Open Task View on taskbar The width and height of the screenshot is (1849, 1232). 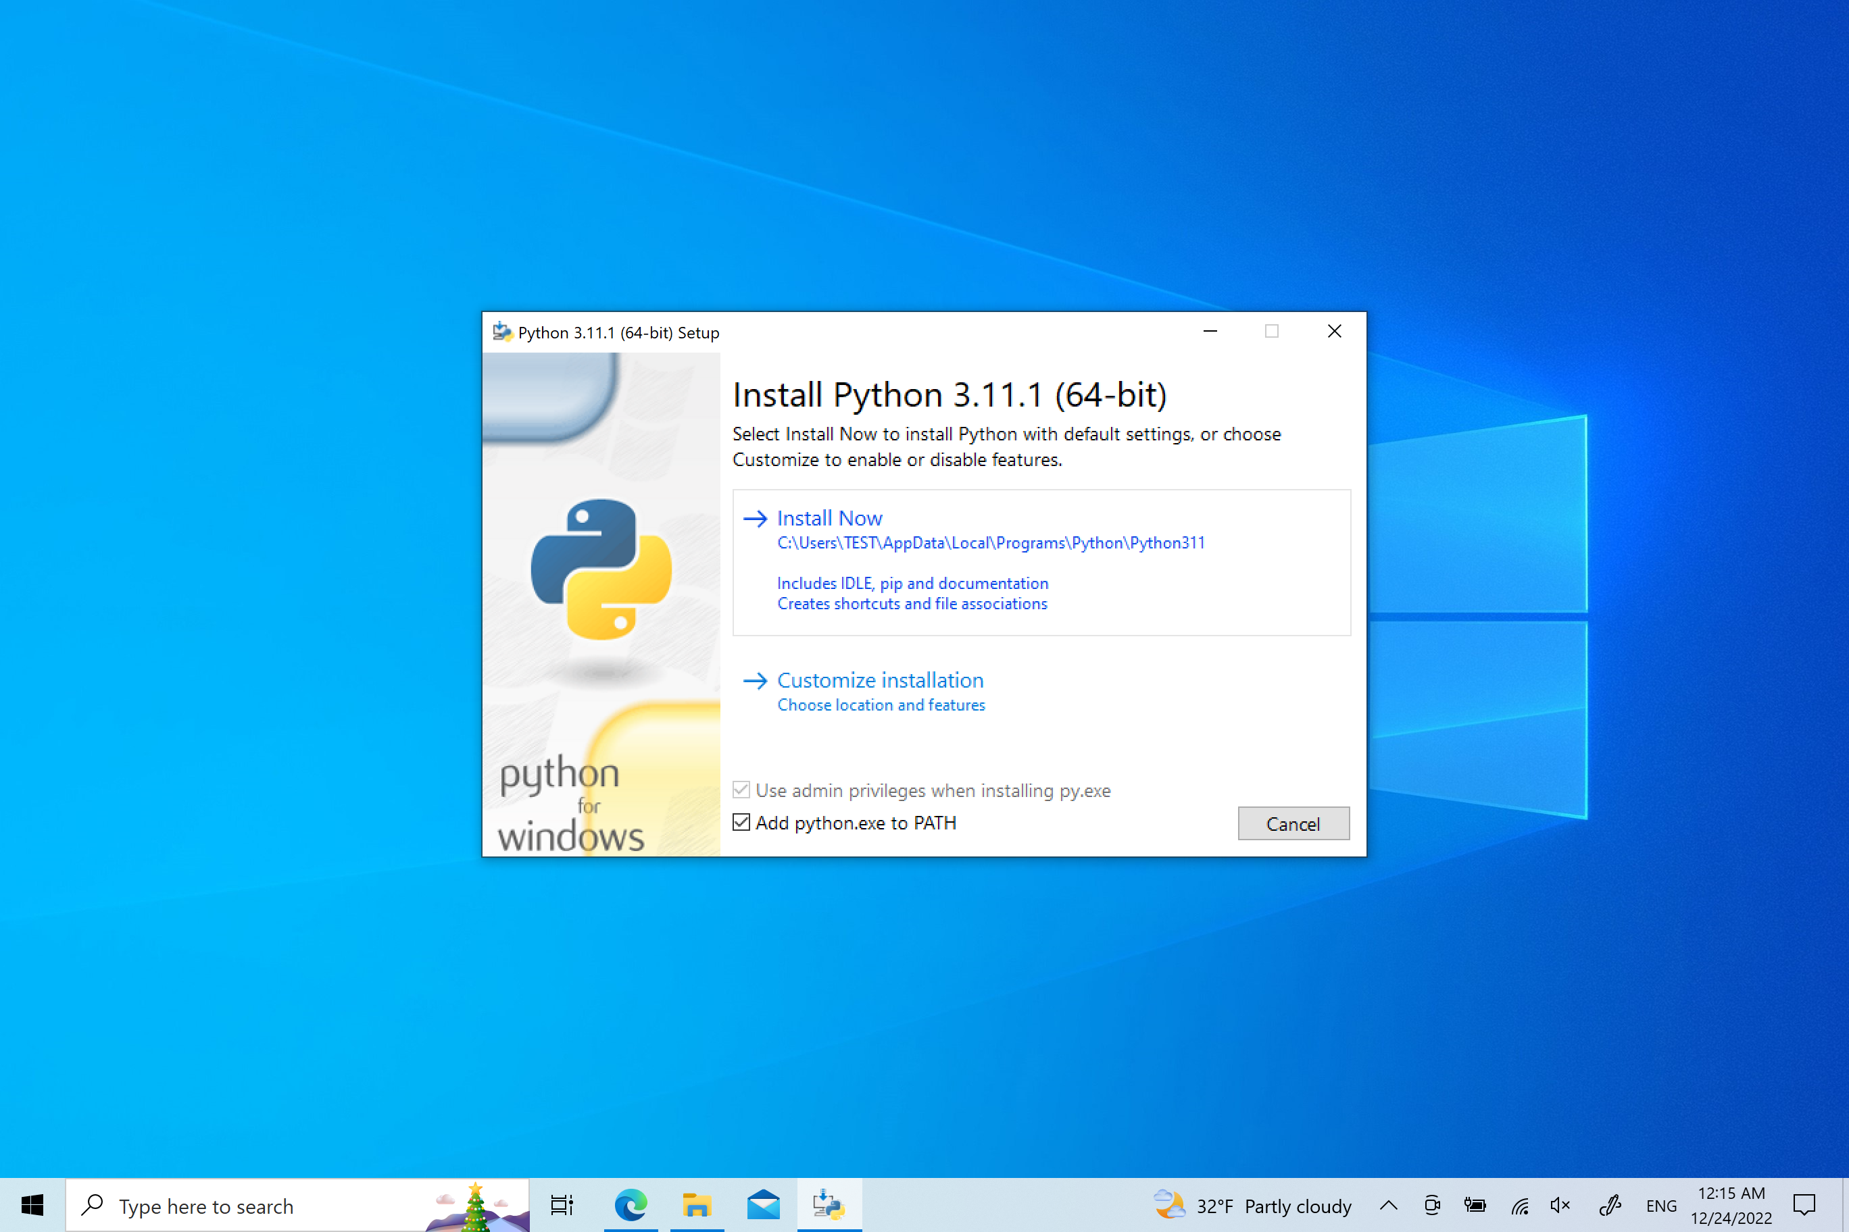(562, 1205)
